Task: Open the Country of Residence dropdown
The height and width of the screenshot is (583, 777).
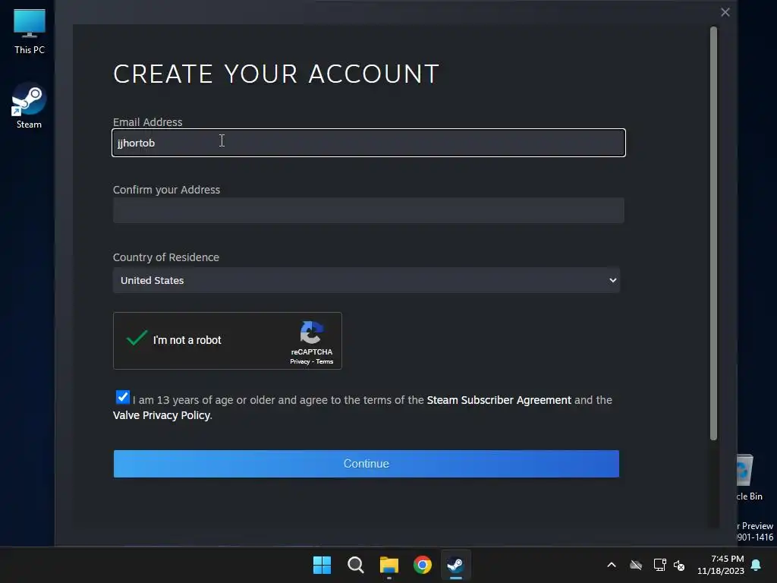Action: (x=366, y=280)
